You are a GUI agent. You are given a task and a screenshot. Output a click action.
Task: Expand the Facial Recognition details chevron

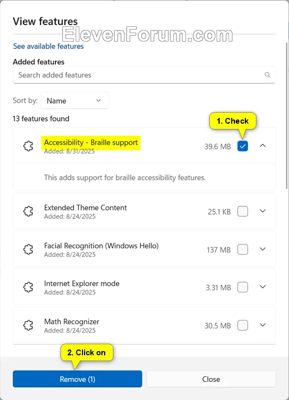pyautogui.click(x=263, y=249)
